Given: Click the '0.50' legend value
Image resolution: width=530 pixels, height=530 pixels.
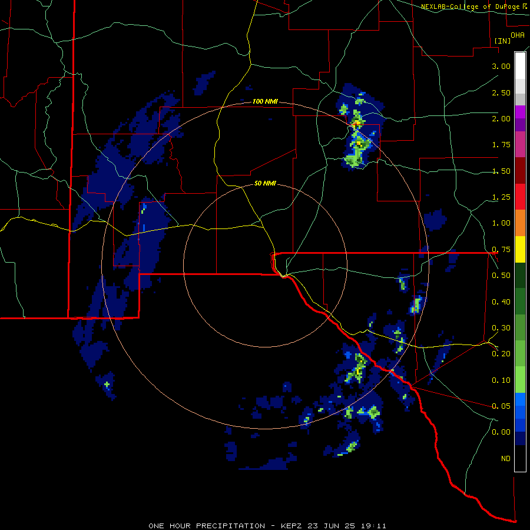Looking at the screenshot, I should click(x=501, y=276).
